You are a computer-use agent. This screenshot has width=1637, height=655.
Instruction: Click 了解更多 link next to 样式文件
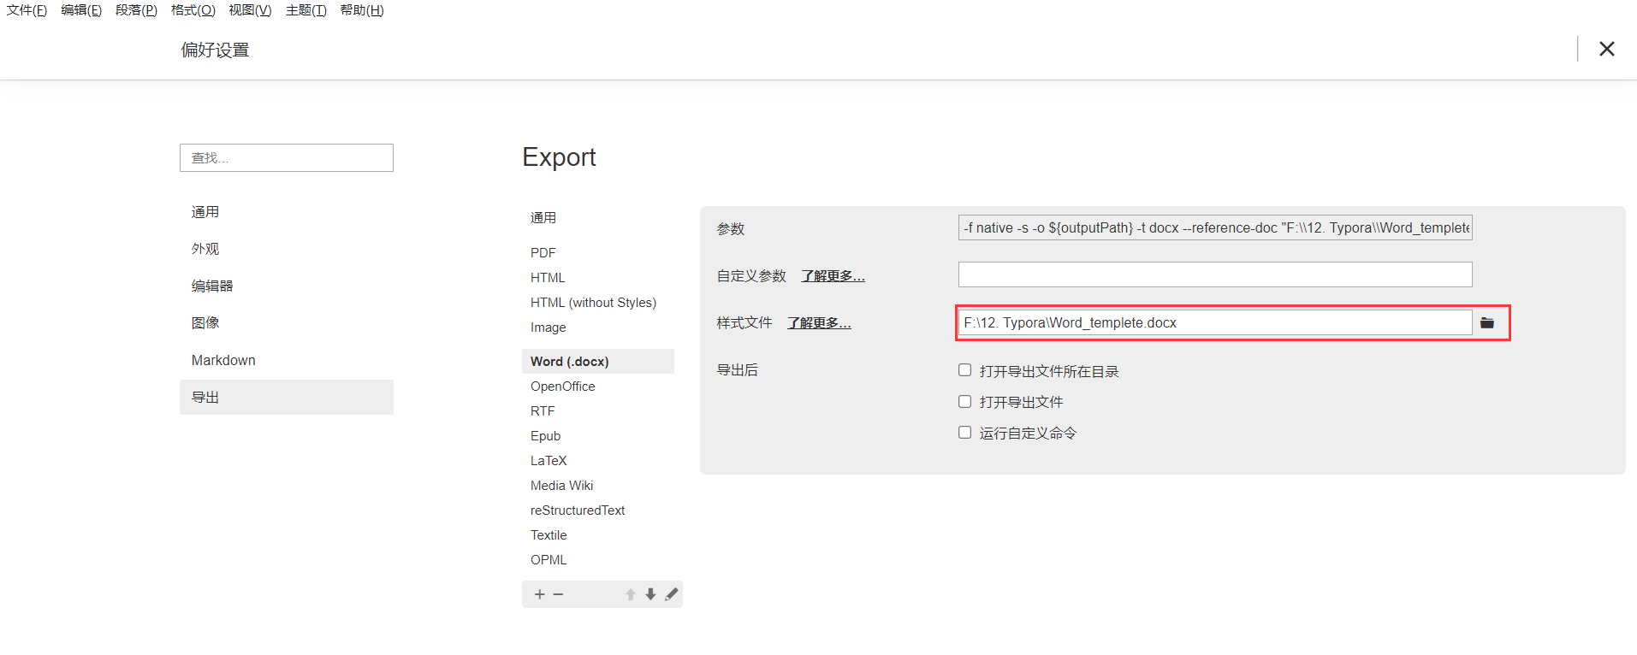tap(819, 323)
